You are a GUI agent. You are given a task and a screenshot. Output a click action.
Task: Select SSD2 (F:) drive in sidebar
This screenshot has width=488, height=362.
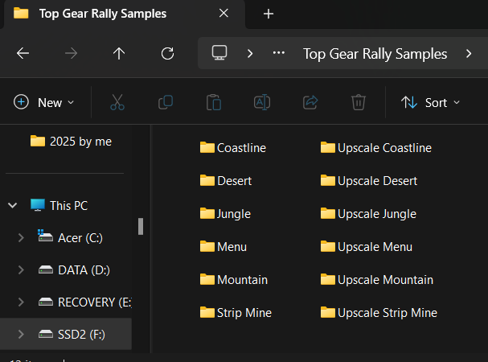(x=72, y=335)
